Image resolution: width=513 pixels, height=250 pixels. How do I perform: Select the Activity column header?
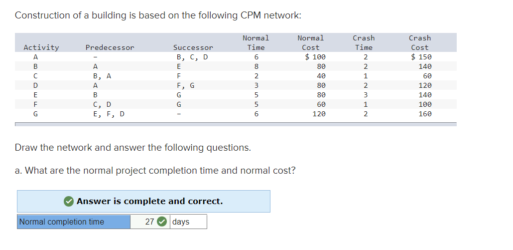(41, 47)
